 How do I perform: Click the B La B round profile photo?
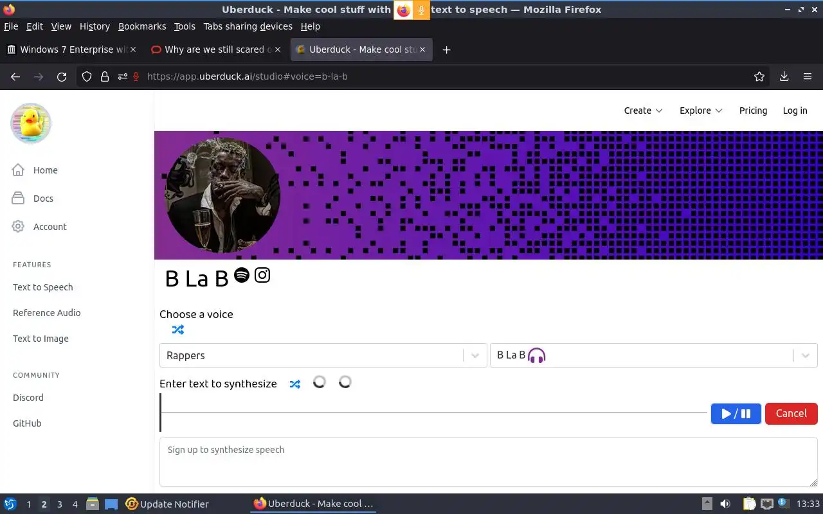222,195
